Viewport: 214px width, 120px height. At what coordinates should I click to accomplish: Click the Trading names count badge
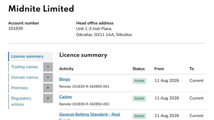pos(48,67)
